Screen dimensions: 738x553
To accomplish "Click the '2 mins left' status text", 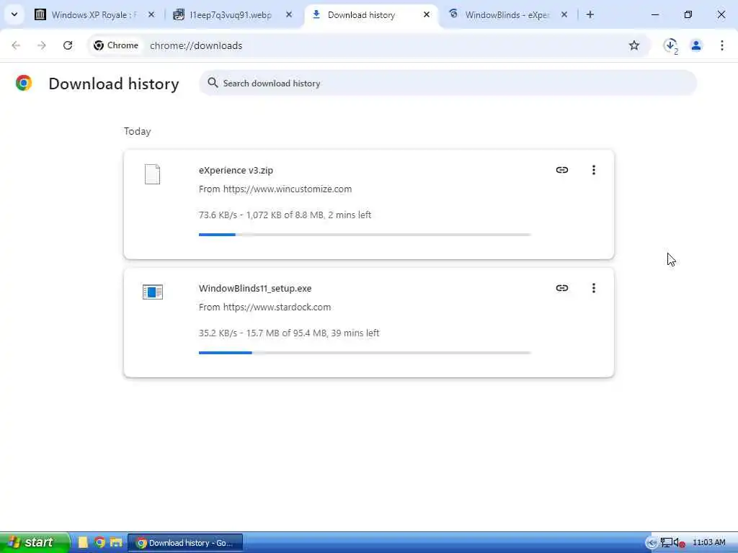I will 350,215.
